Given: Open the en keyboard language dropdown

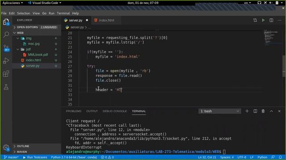Looking at the screenshot, I should (248, 3).
